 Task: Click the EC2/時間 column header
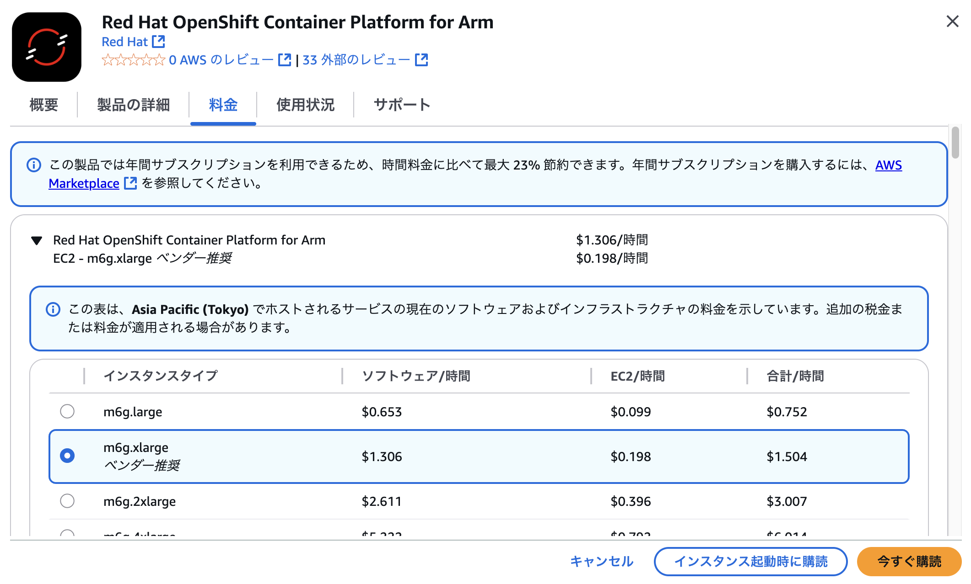pos(637,376)
